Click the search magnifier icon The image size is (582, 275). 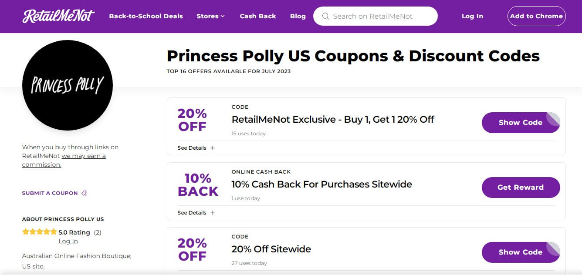[325, 16]
